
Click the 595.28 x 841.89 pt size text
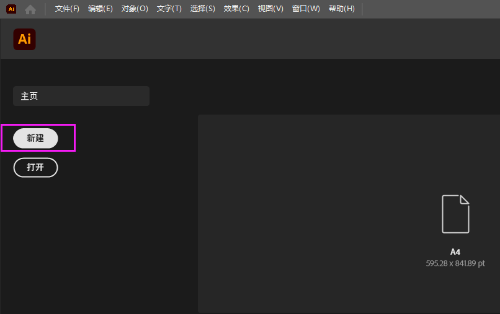pos(455,263)
